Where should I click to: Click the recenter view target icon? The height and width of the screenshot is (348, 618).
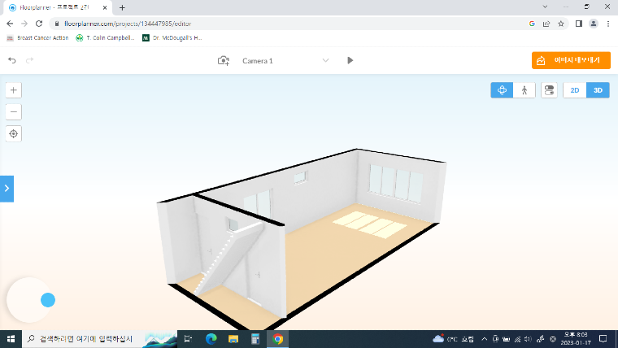(x=14, y=133)
